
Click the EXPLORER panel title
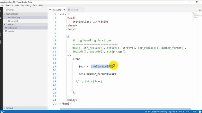tap(10, 10)
